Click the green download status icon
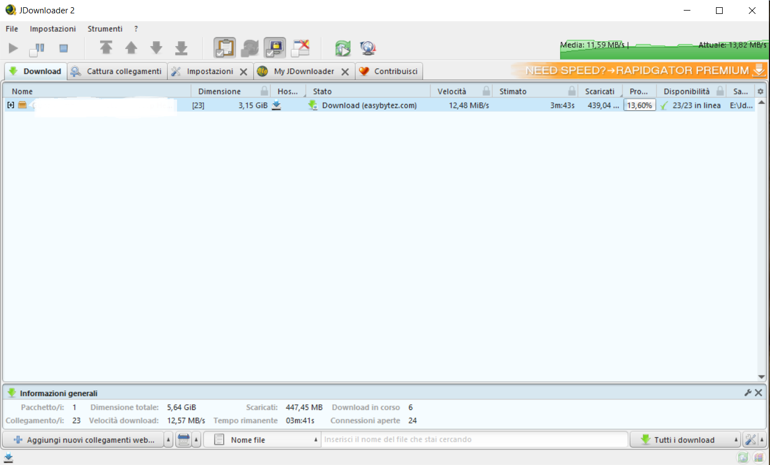Image resolution: width=770 pixels, height=465 pixels. (313, 105)
